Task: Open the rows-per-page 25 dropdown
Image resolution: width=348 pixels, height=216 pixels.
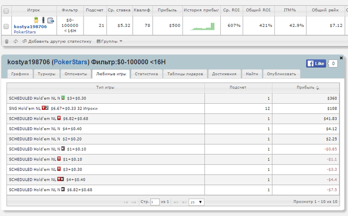Action: coord(196,202)
